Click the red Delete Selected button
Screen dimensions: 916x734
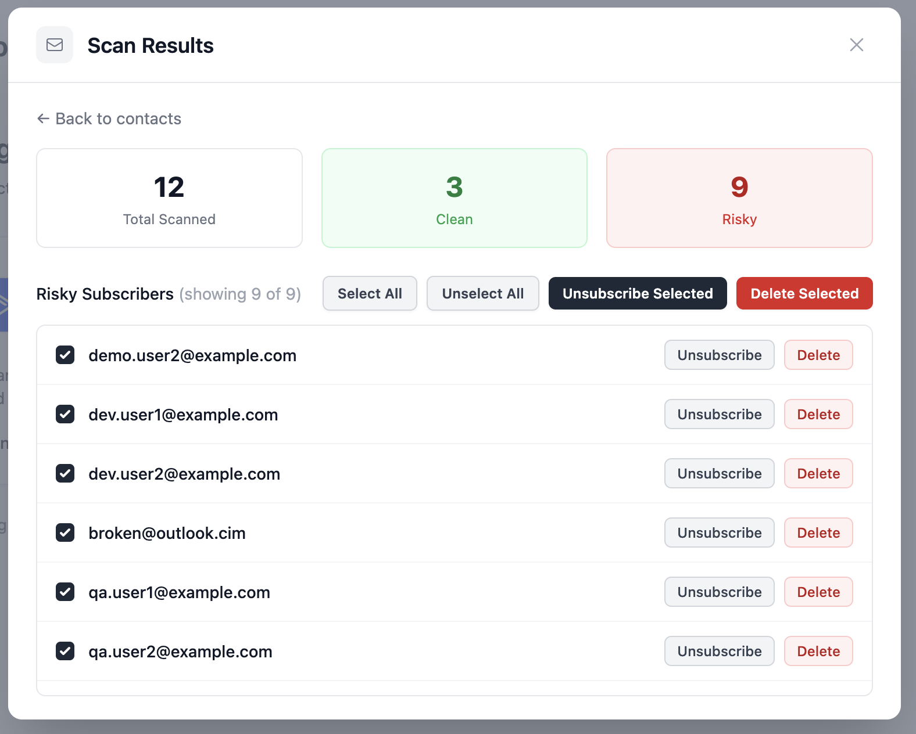(804, 293)
